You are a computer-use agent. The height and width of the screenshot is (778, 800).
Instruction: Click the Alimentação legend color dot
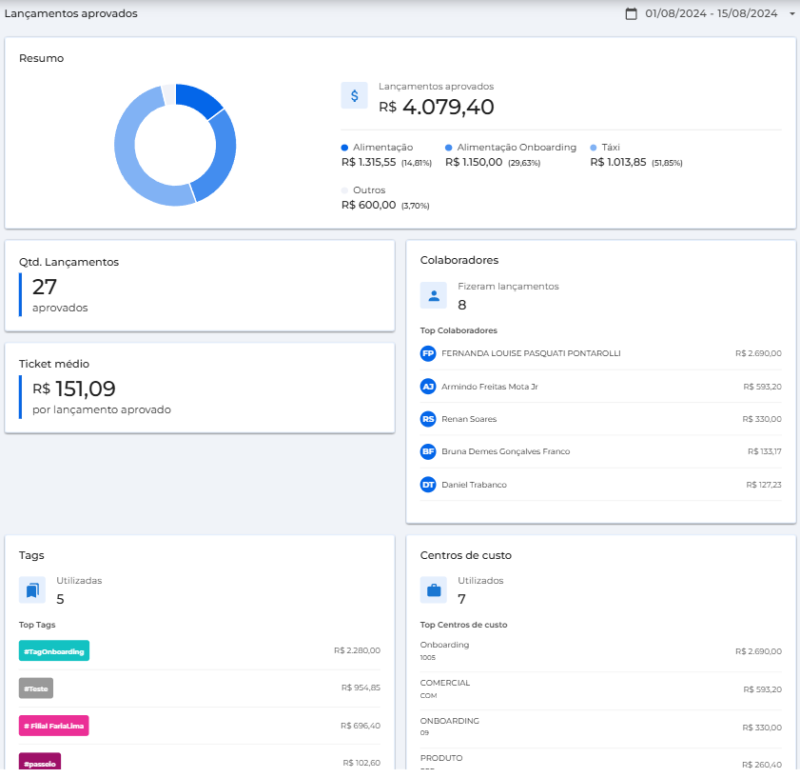[x=345, y=148]
